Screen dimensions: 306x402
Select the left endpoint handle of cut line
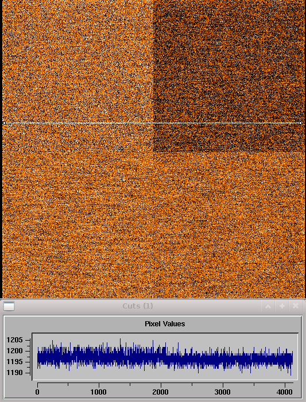click(x=5, y=123)
